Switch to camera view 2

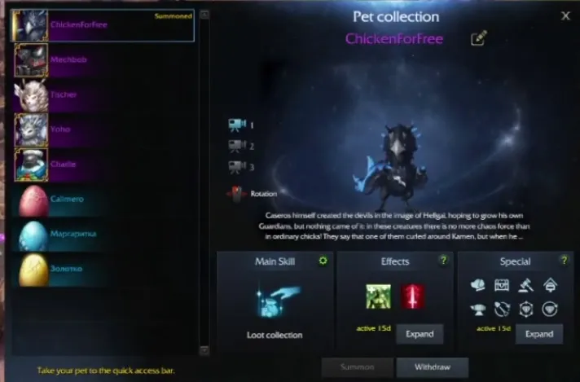(237, 146)
